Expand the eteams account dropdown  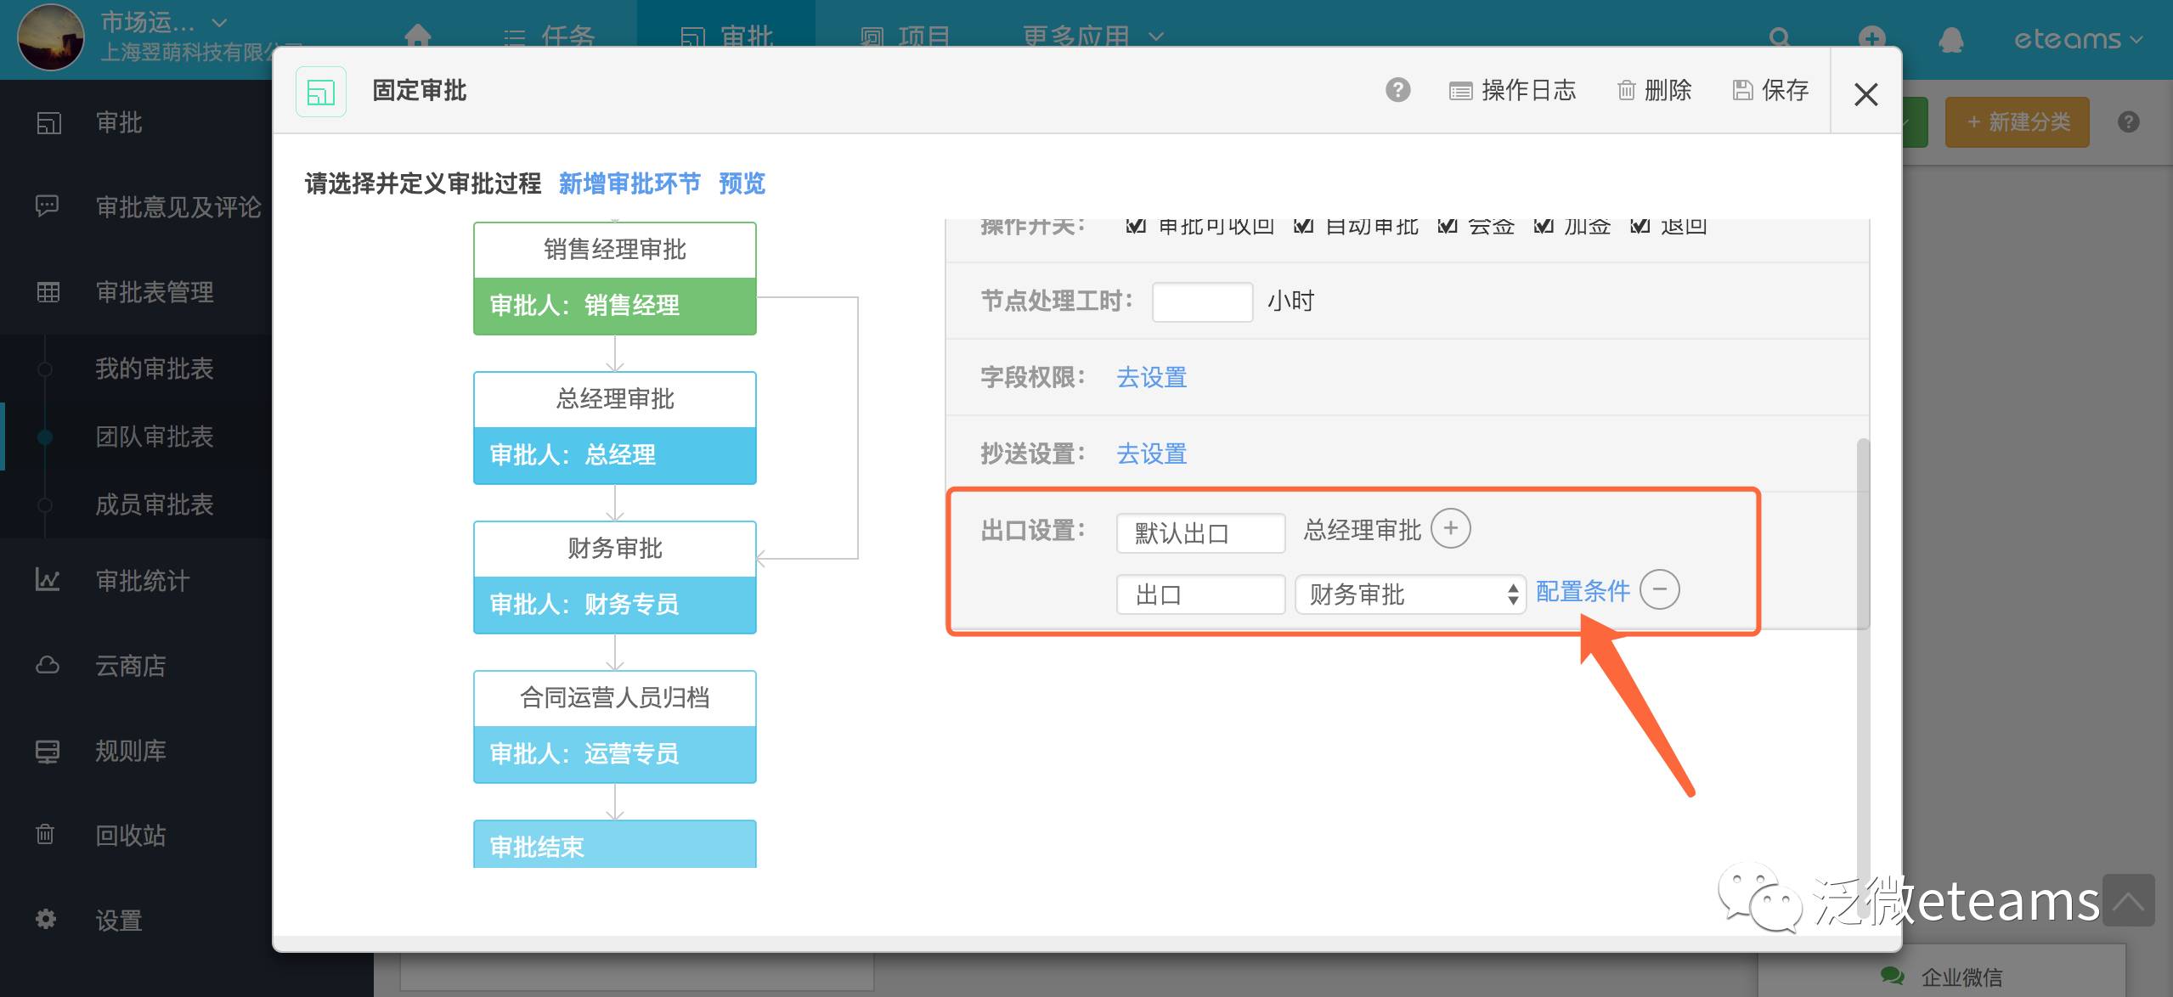click(2078, 40)
